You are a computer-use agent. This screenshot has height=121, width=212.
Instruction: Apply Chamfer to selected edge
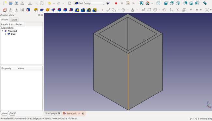click(65, 10)
